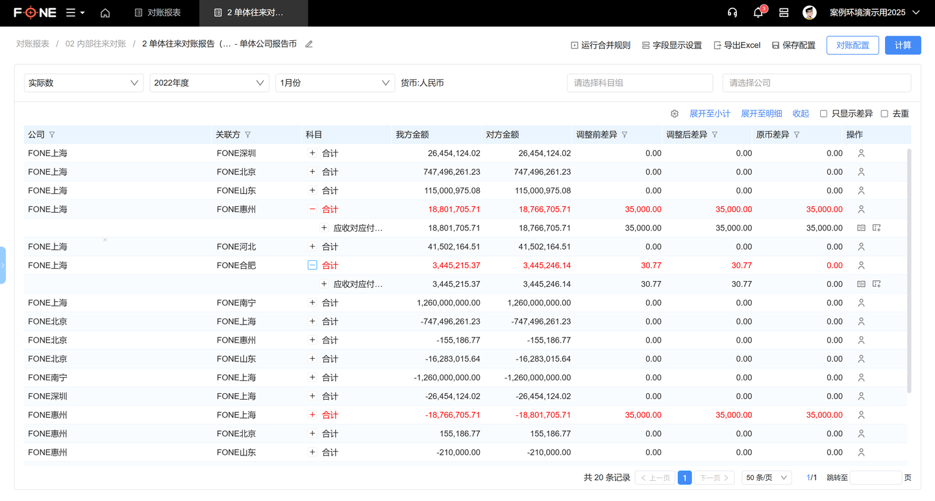Viewport: 935px width, 501px height.
Task: 点击计算按钮
Action: coord(903,45)
